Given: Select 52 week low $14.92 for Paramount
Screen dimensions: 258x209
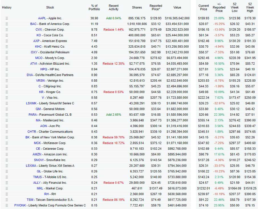Looking at the screenshot, I should [235, 115].
